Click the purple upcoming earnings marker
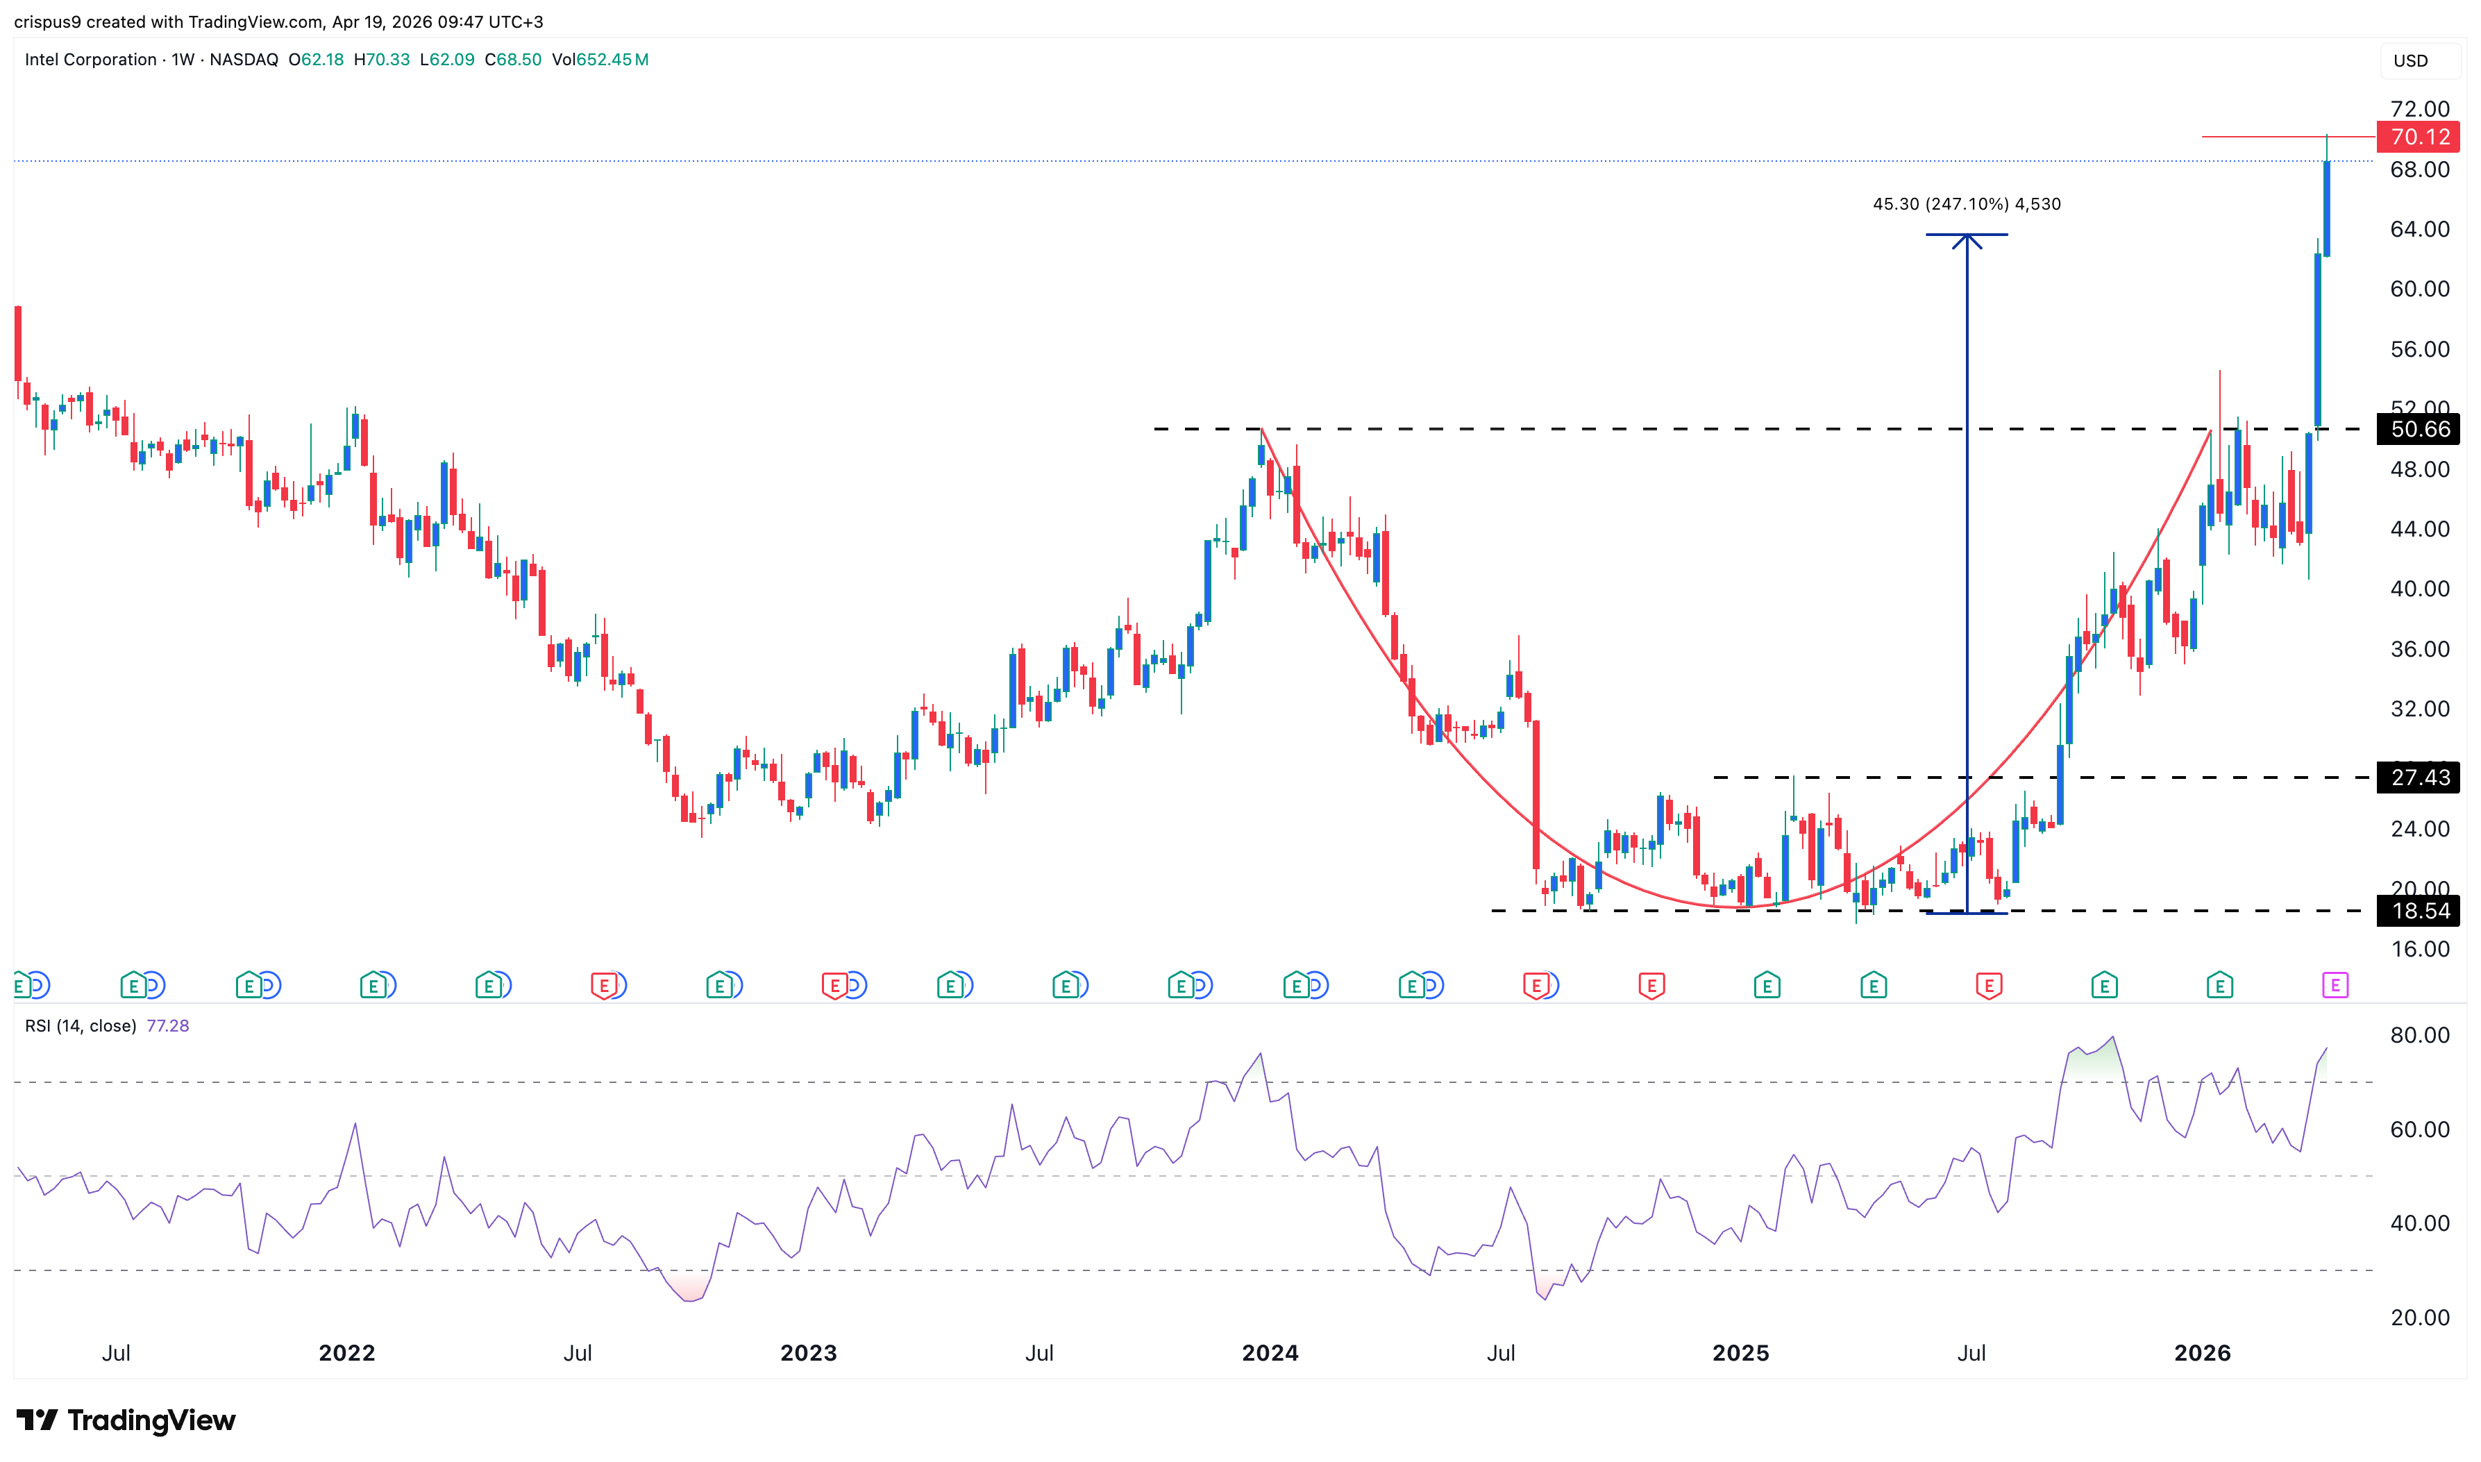This screenshot has width=2481, height=1462. (2335, 984)
